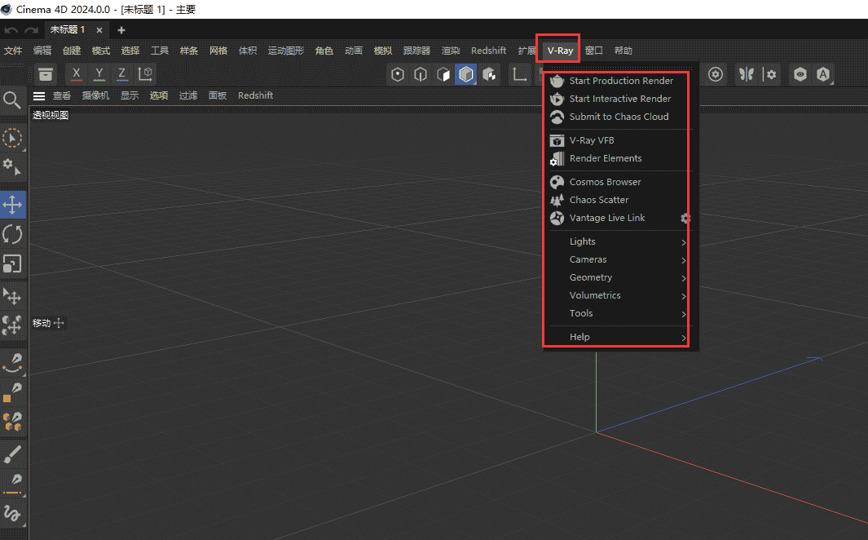Click Submit to Chaos Cloud

point(618,117)
